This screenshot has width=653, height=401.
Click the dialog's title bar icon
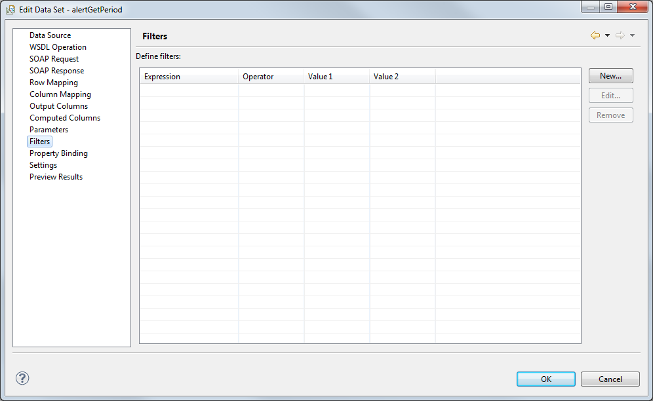pos(11,10)
